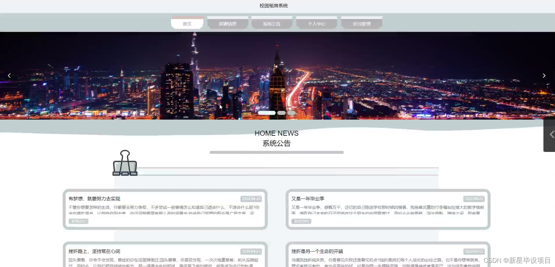Click summary text of 有梦想 article
Image resolution: width=555 pixels, height=267 pixels.
click(164, 210)
